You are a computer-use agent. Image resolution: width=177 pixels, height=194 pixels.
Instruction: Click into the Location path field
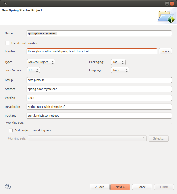click(92, 51)
